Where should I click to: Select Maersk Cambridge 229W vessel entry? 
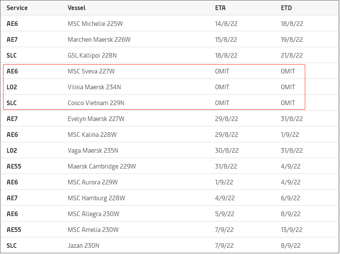102,166
